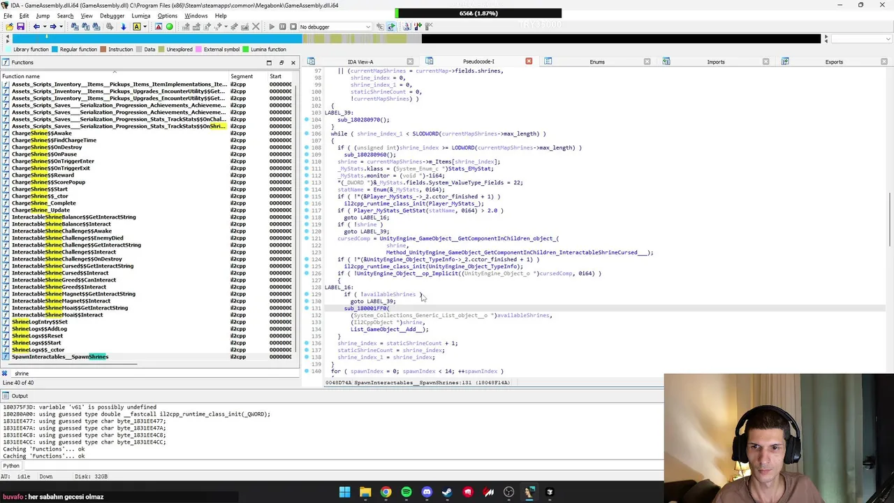Switch to the Imports tab
Screen dimensions: 894x503
[x=716, y=62]
